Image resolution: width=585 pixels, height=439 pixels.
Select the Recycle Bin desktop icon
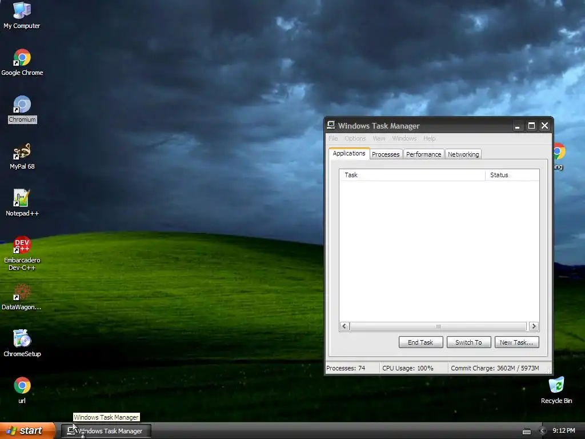pos(556,390)
